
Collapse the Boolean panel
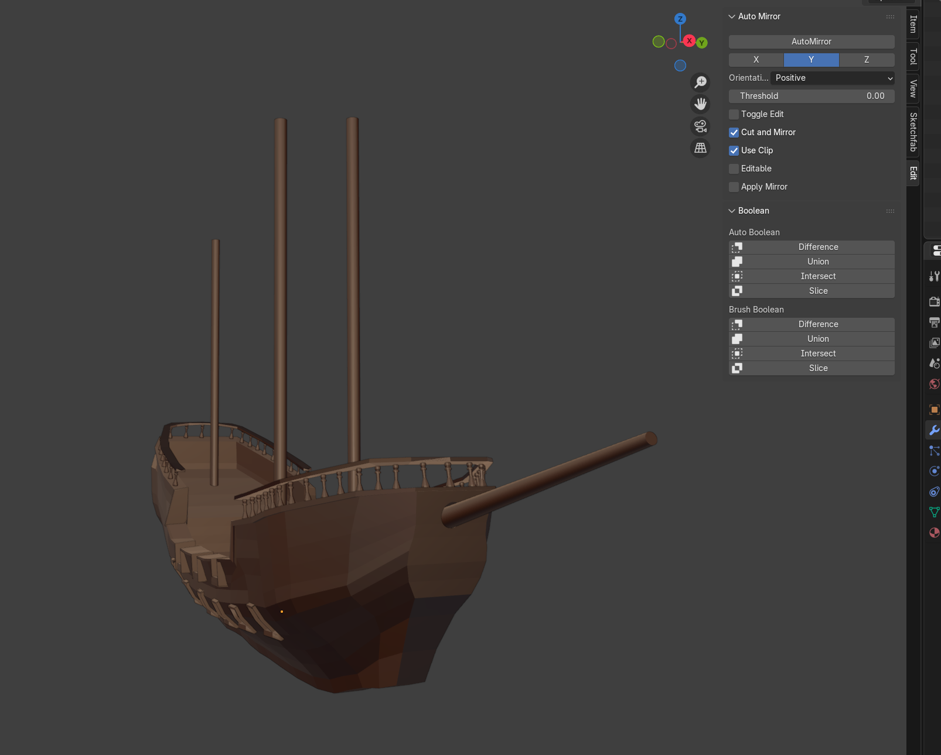click(x=732, y=211)
